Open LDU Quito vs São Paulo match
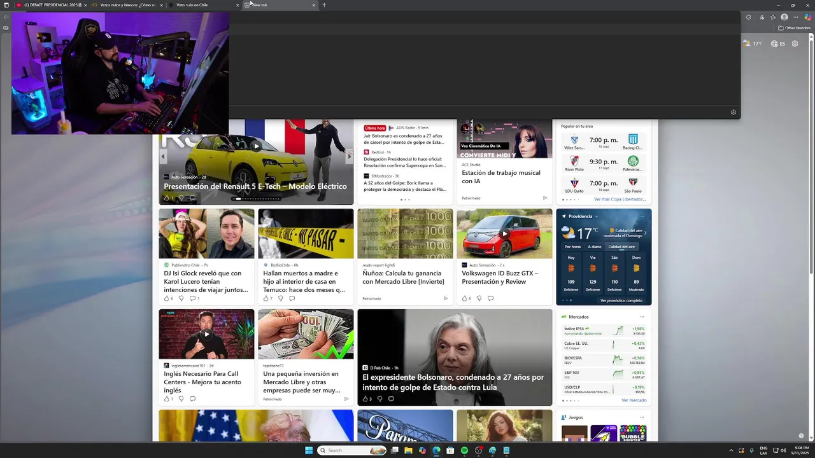815x458 pixels. [x=604, y=184]
